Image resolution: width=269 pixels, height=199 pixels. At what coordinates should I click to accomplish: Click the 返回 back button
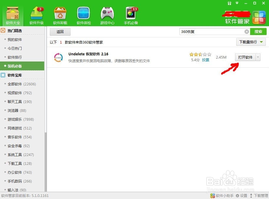point(60,31)
